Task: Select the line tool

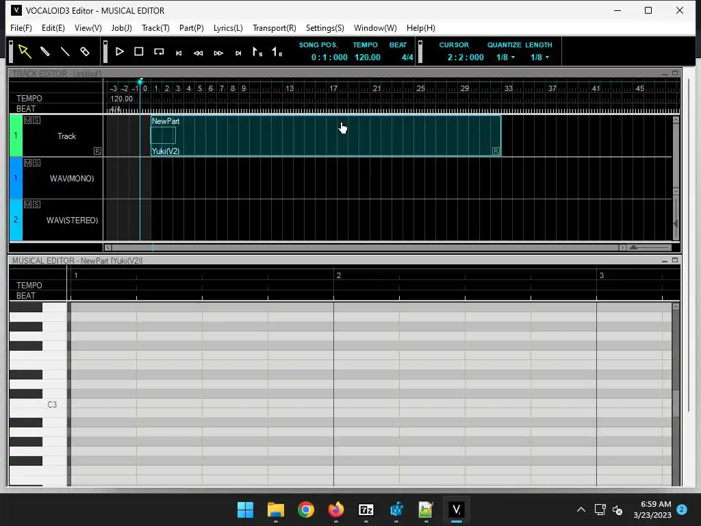Action: click(65, 51)
